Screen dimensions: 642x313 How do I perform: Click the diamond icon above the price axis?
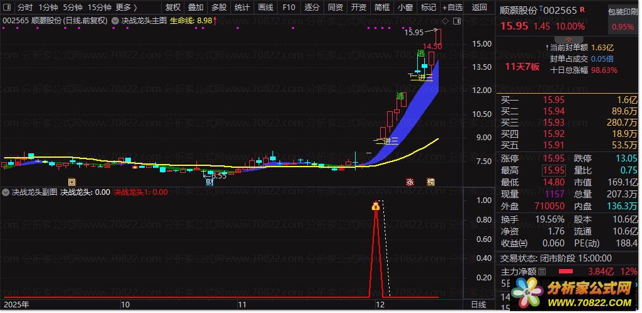(x=446, y=21)
